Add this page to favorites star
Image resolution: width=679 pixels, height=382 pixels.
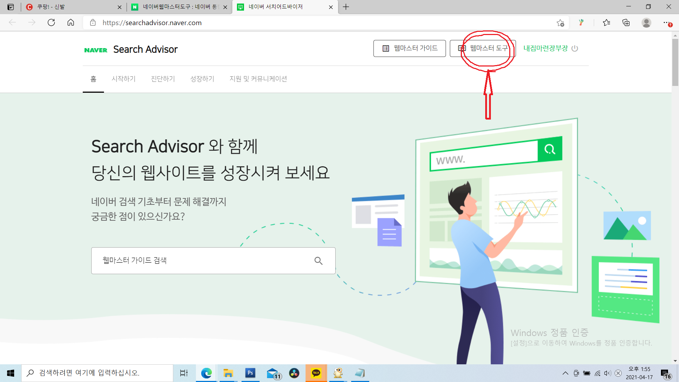tap(560, 23)
